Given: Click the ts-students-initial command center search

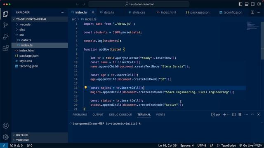Looking at the screenshot, I should (139, 4).
